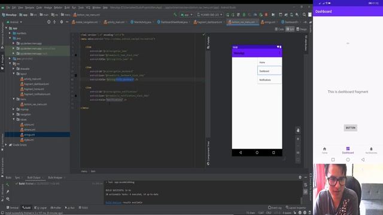Open dimens.xml in values folder

[x=28, y=130]
